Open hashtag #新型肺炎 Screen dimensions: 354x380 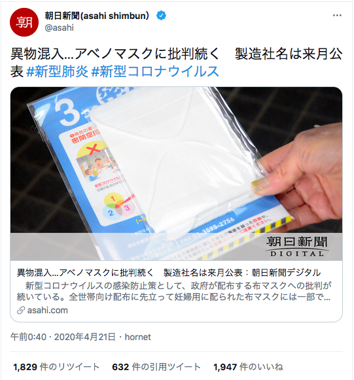57,71
